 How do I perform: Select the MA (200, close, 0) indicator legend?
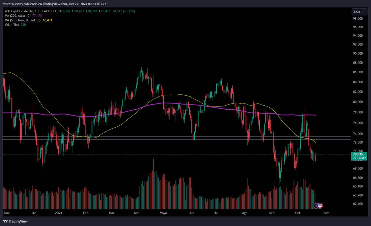pos(18,16)
